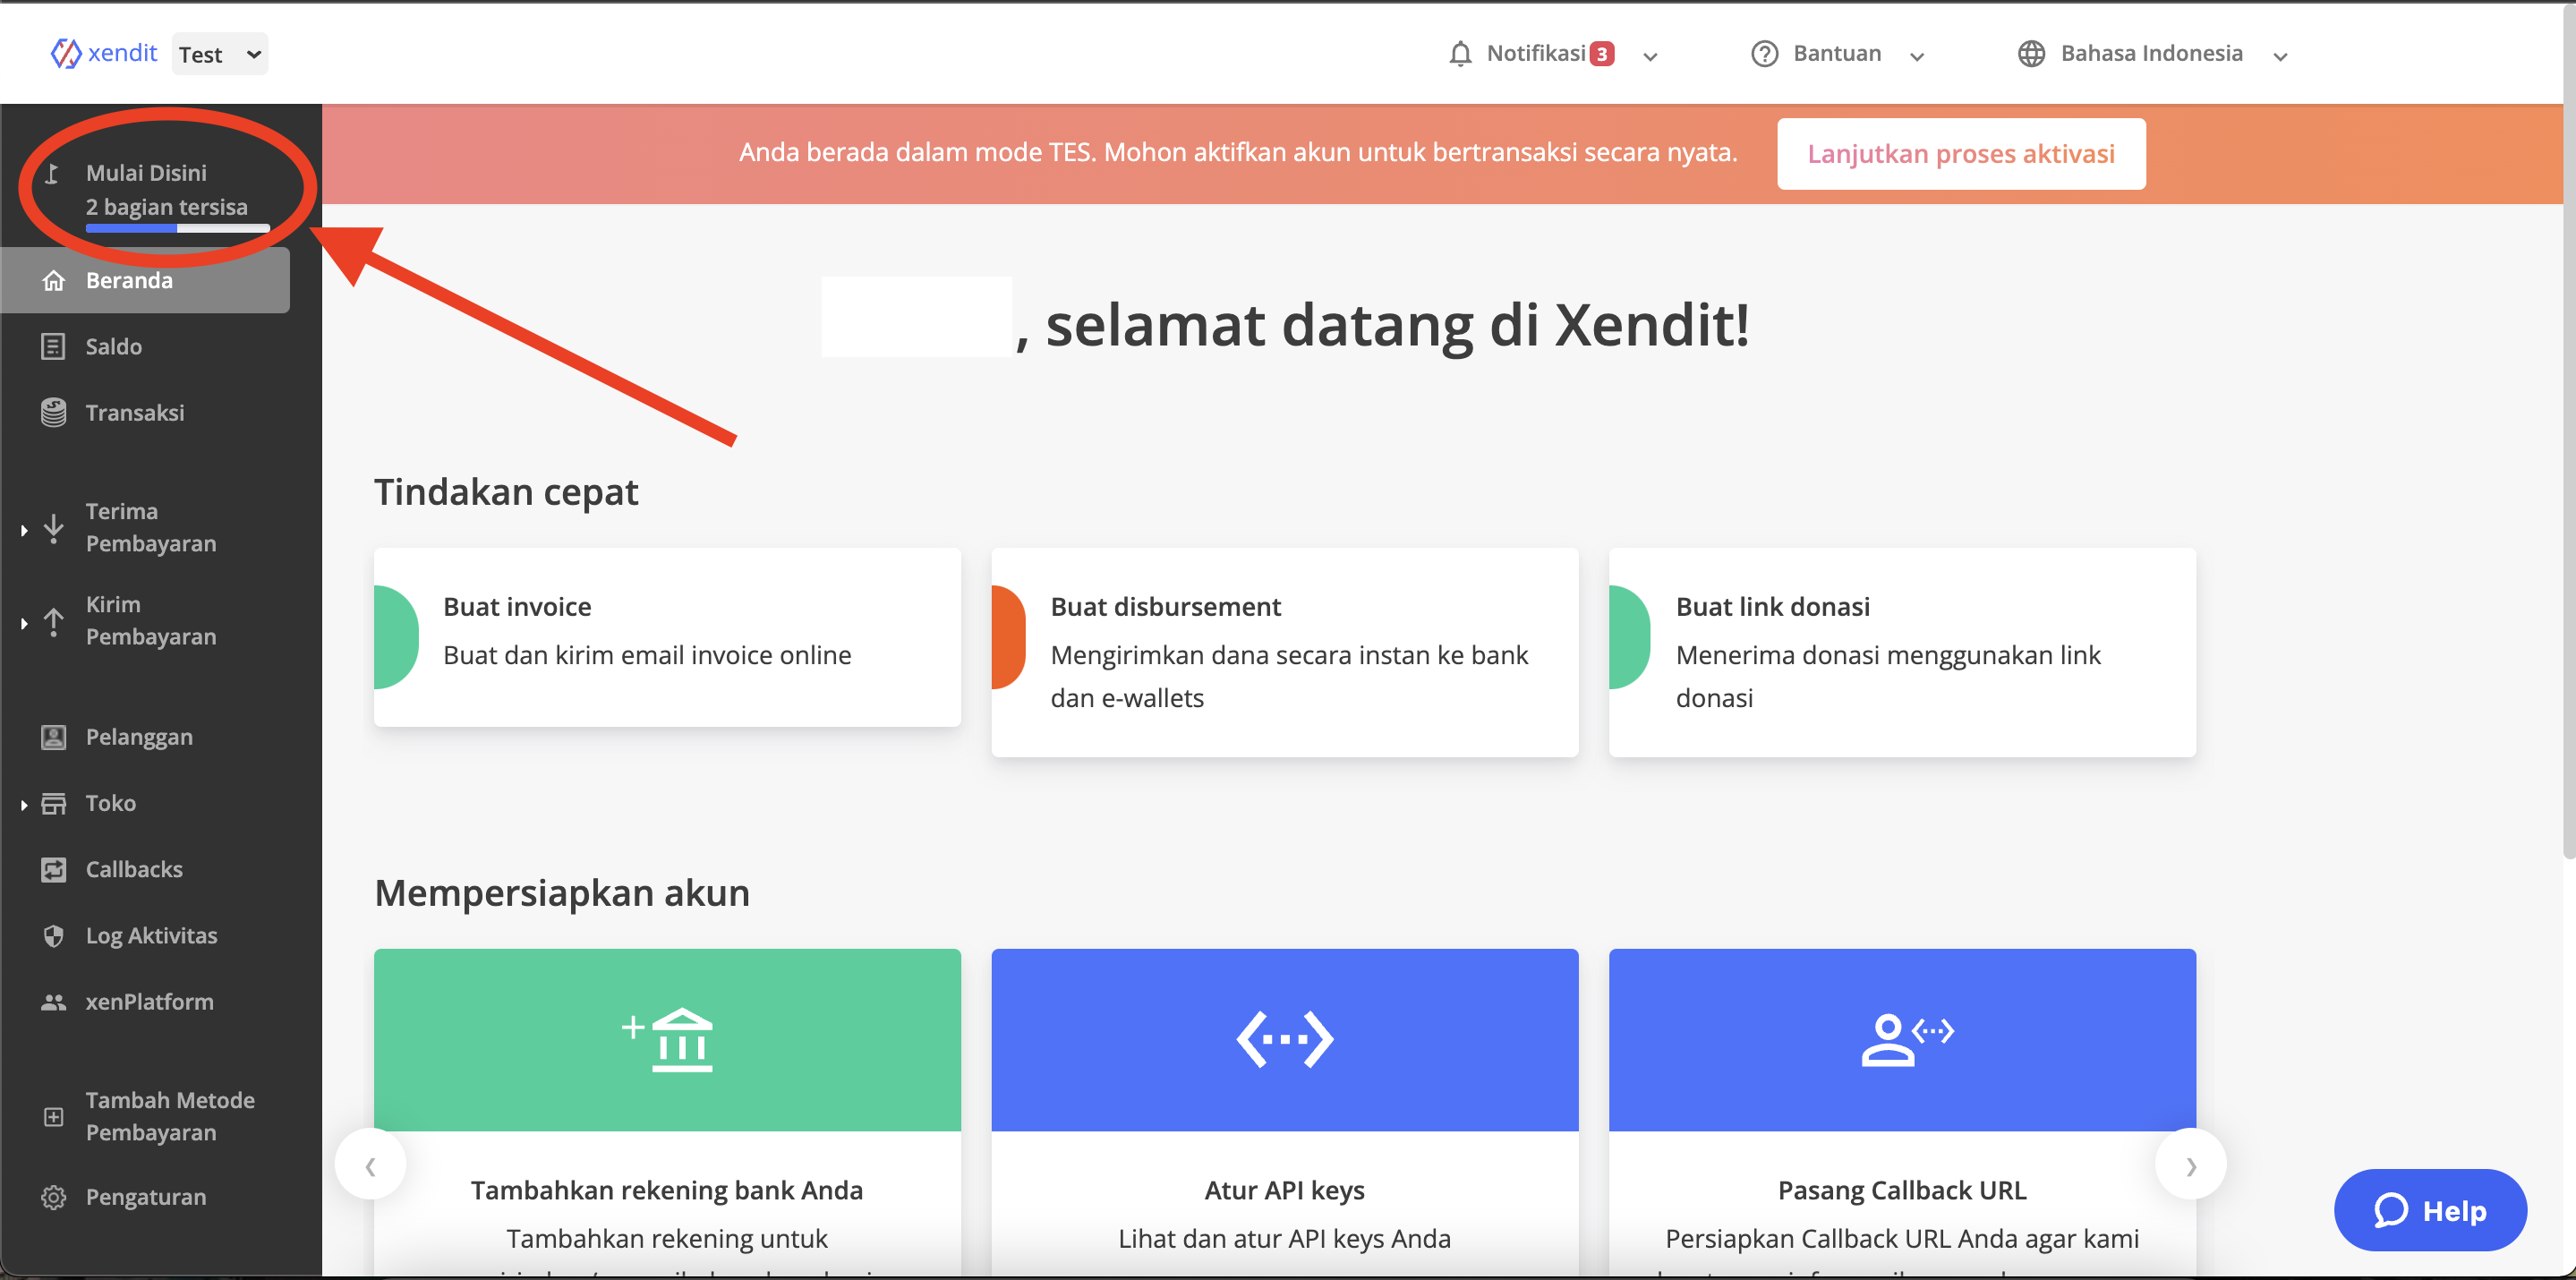
Task: Click the Callbacks icon
Action: point(54,870)
